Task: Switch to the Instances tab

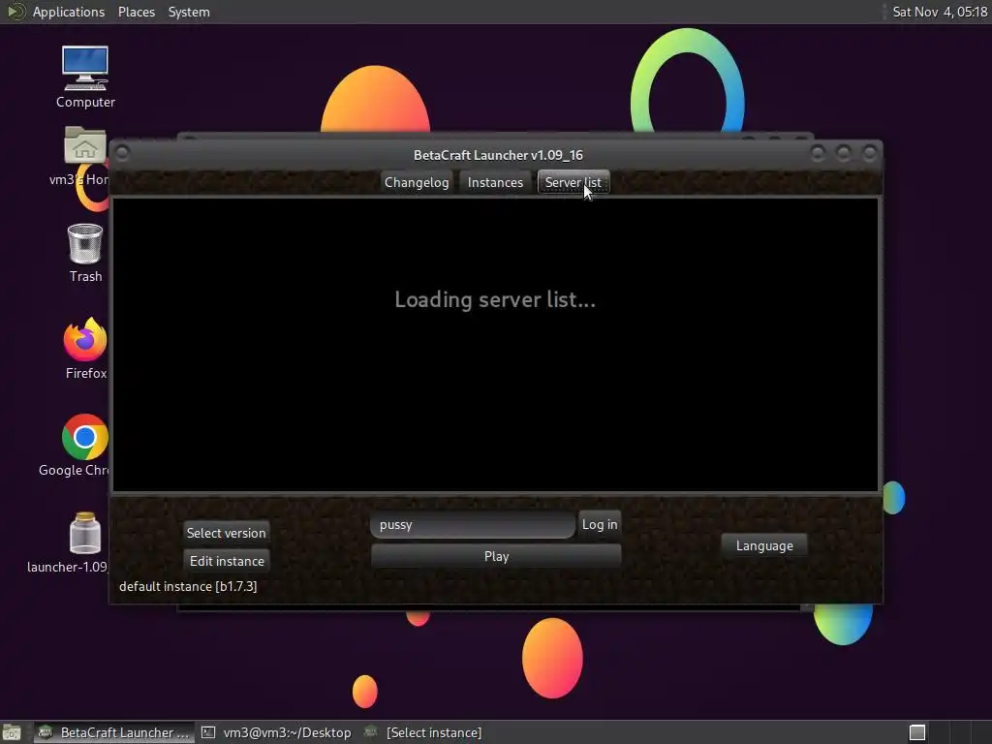Action: (495, 182)
